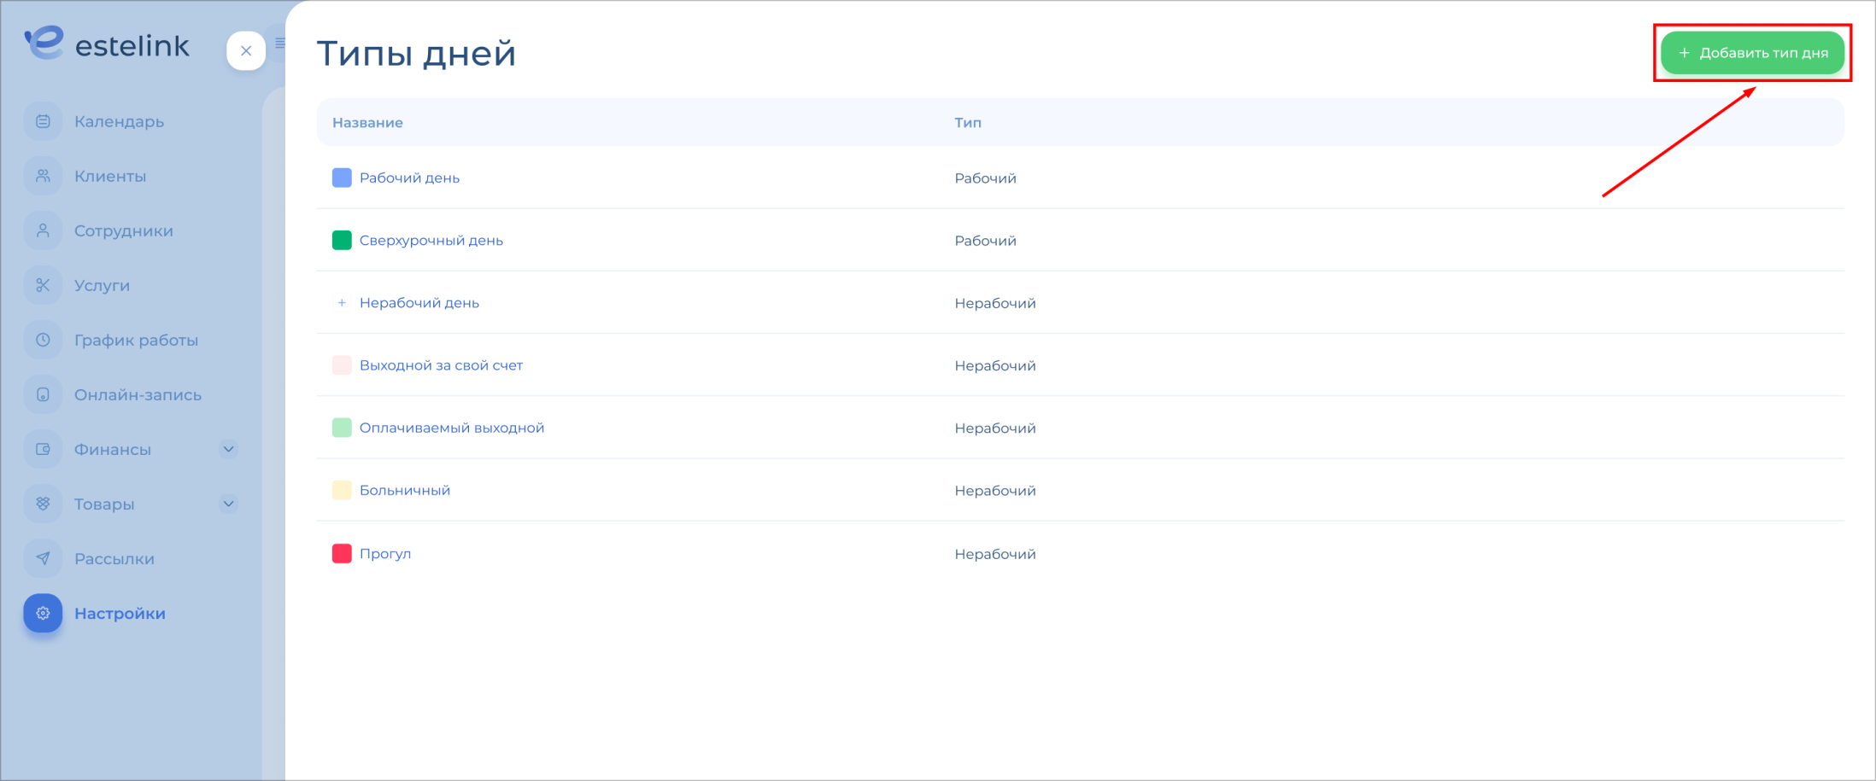Select Услуги in the sidebar
This screenshot has height=781, width=1876.
(x=102, y=285)
